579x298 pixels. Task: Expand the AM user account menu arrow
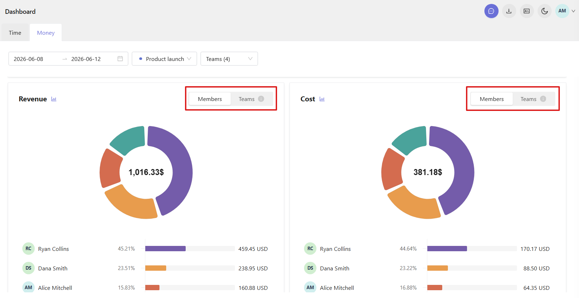573,11
